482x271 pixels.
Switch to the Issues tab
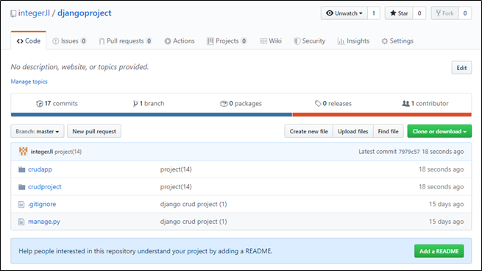(x=69, y=41)
